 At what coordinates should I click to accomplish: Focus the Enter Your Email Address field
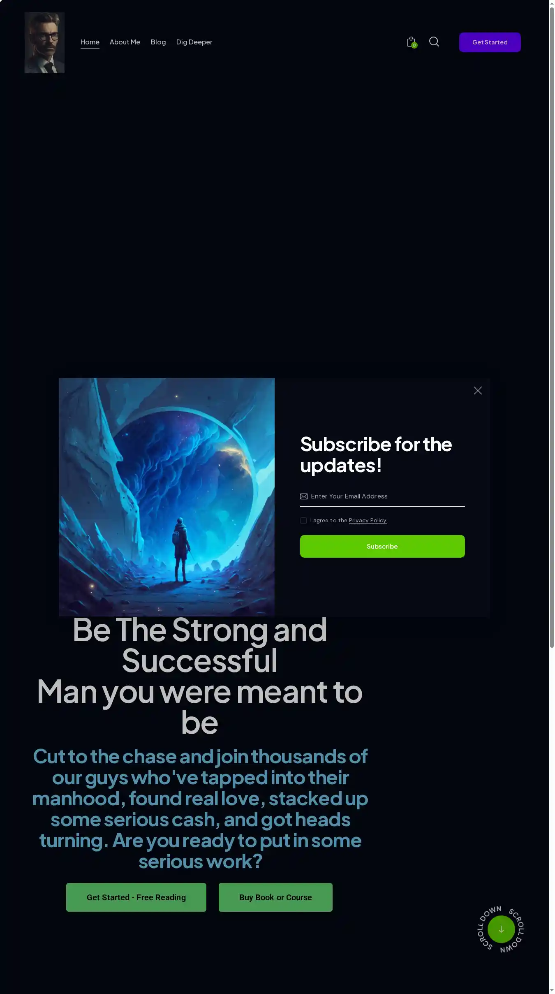point(382,496)
